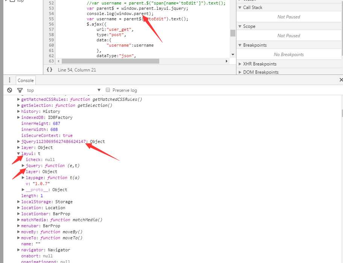Expand the matchMedia function entry

pos(18,220)
